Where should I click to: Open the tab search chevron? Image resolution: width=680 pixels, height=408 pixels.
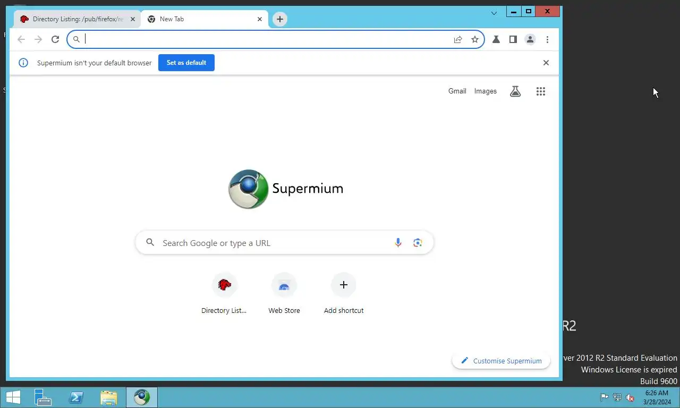coord(494,13)
